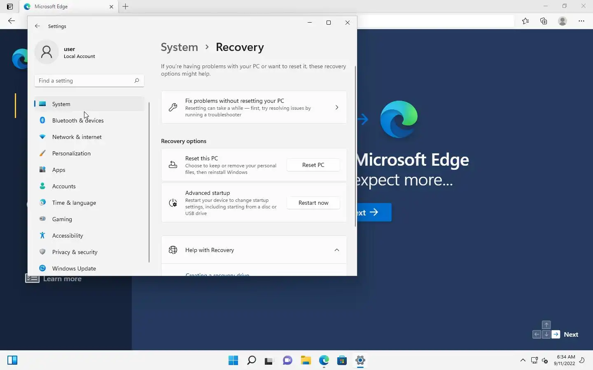The width and height of the screenshot is (593, 370).
Task: Select Apps in the Settings sidebar
Action: click(x=89, y=170)
